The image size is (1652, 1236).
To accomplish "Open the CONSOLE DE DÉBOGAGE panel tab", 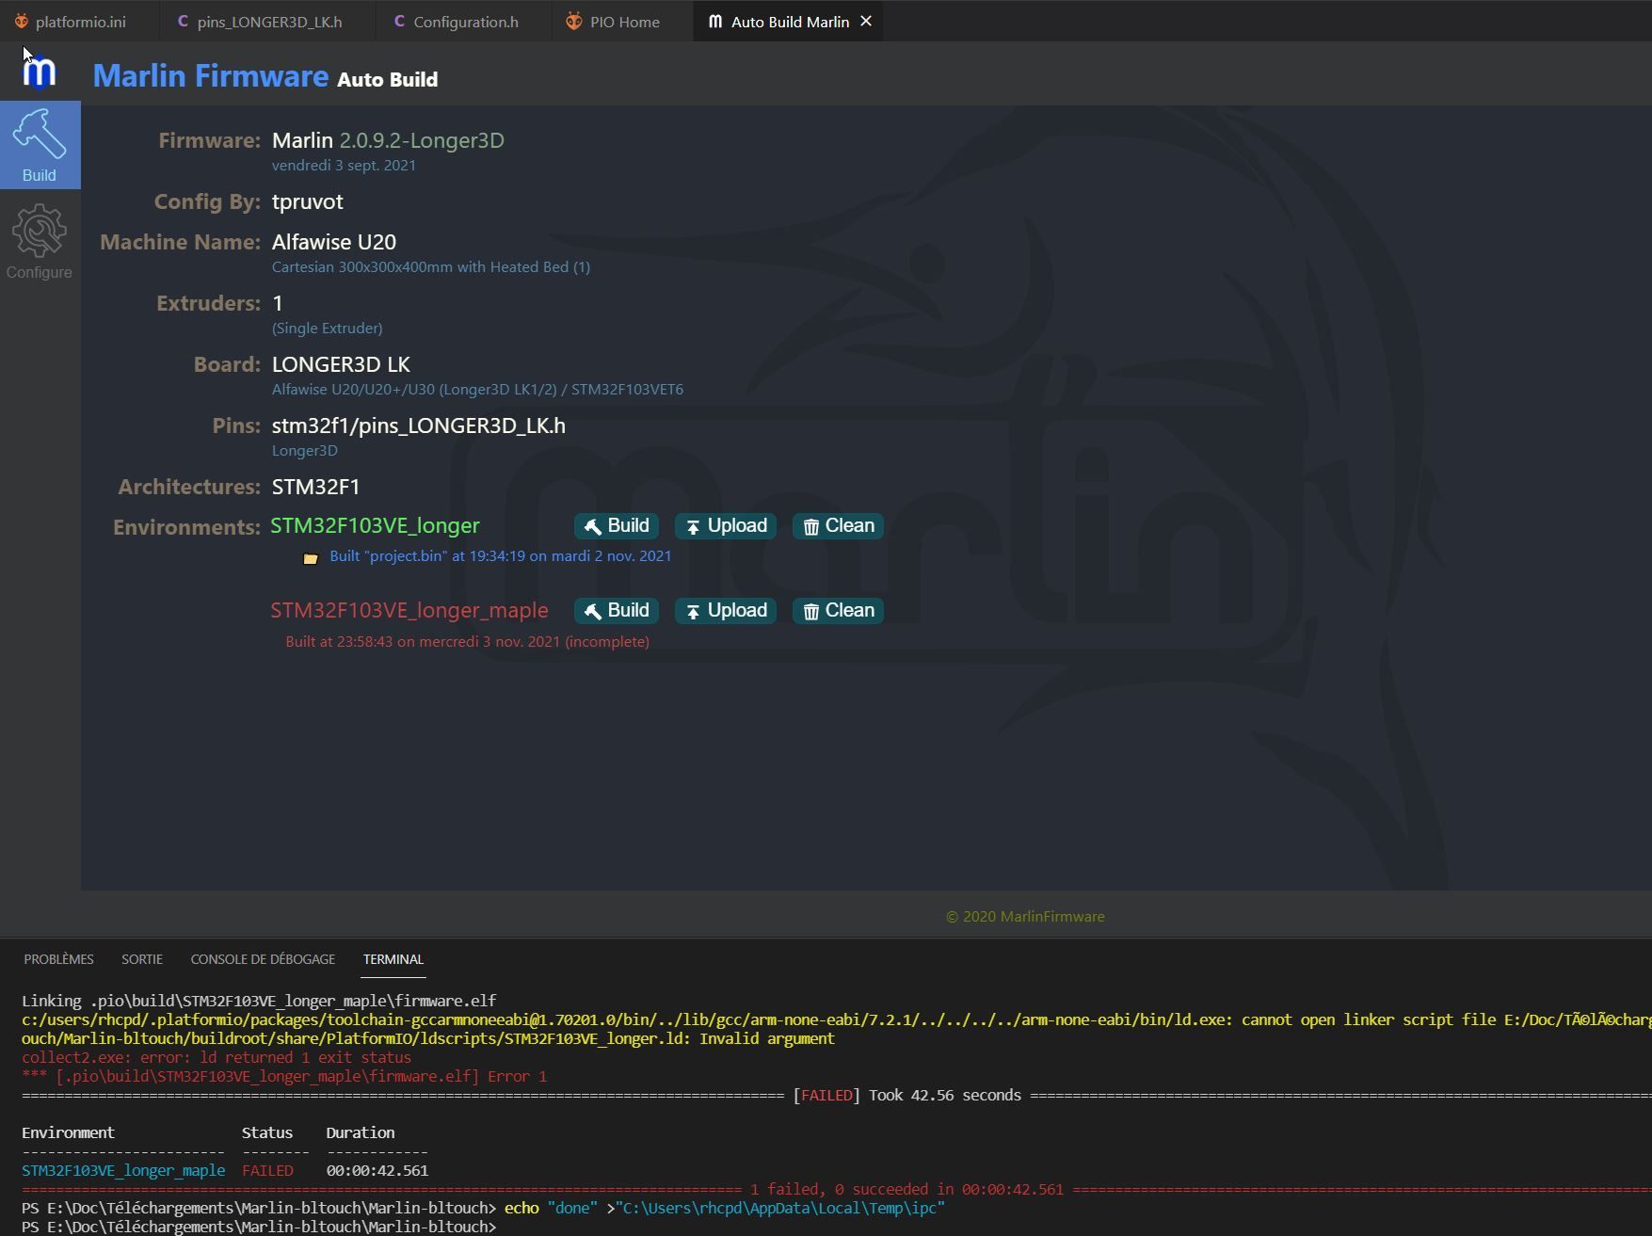I will pyautogui.click(x=263, y=959).
